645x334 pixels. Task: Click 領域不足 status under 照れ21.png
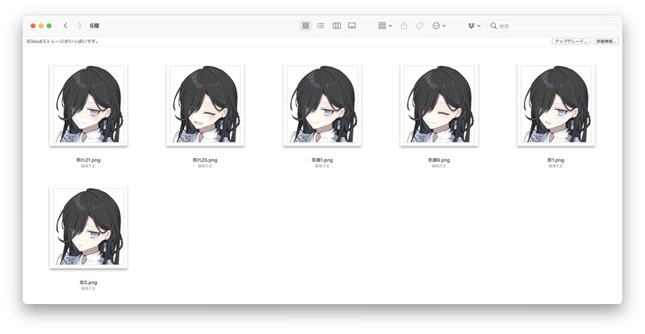click(x=88, y=166)
